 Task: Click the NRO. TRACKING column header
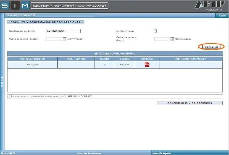[x=76, y=59]
